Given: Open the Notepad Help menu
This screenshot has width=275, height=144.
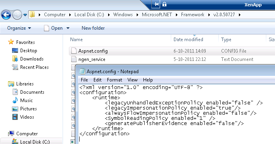Looking at the screenshot, I should [x=148, y=80].
